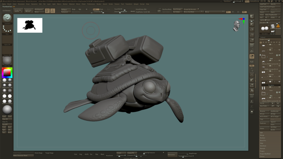The image size is (283, 159).
Task: Toggle eye visibility of Eye glass subtool
Action: (279, 82)
